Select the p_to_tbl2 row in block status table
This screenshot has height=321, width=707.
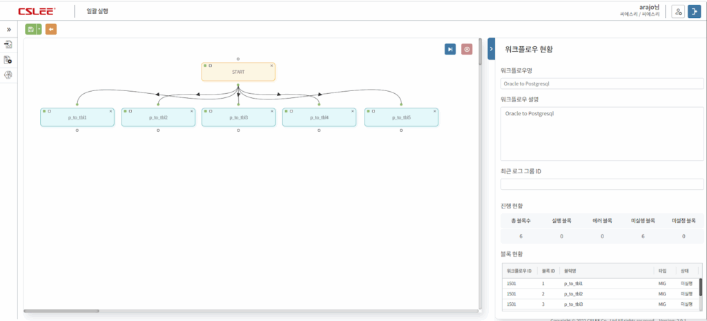tap(599, 293)
